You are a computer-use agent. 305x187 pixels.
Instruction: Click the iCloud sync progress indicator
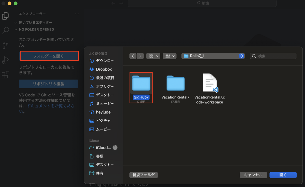click(115, 147)
